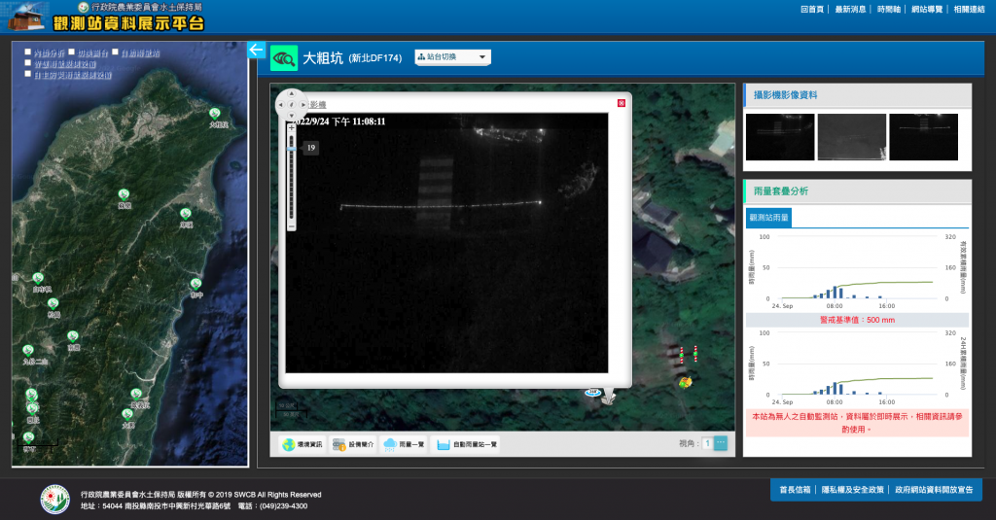996x520 pixels.
Task: Open the second camera image thumbnail
Action: tap(852, 137)
